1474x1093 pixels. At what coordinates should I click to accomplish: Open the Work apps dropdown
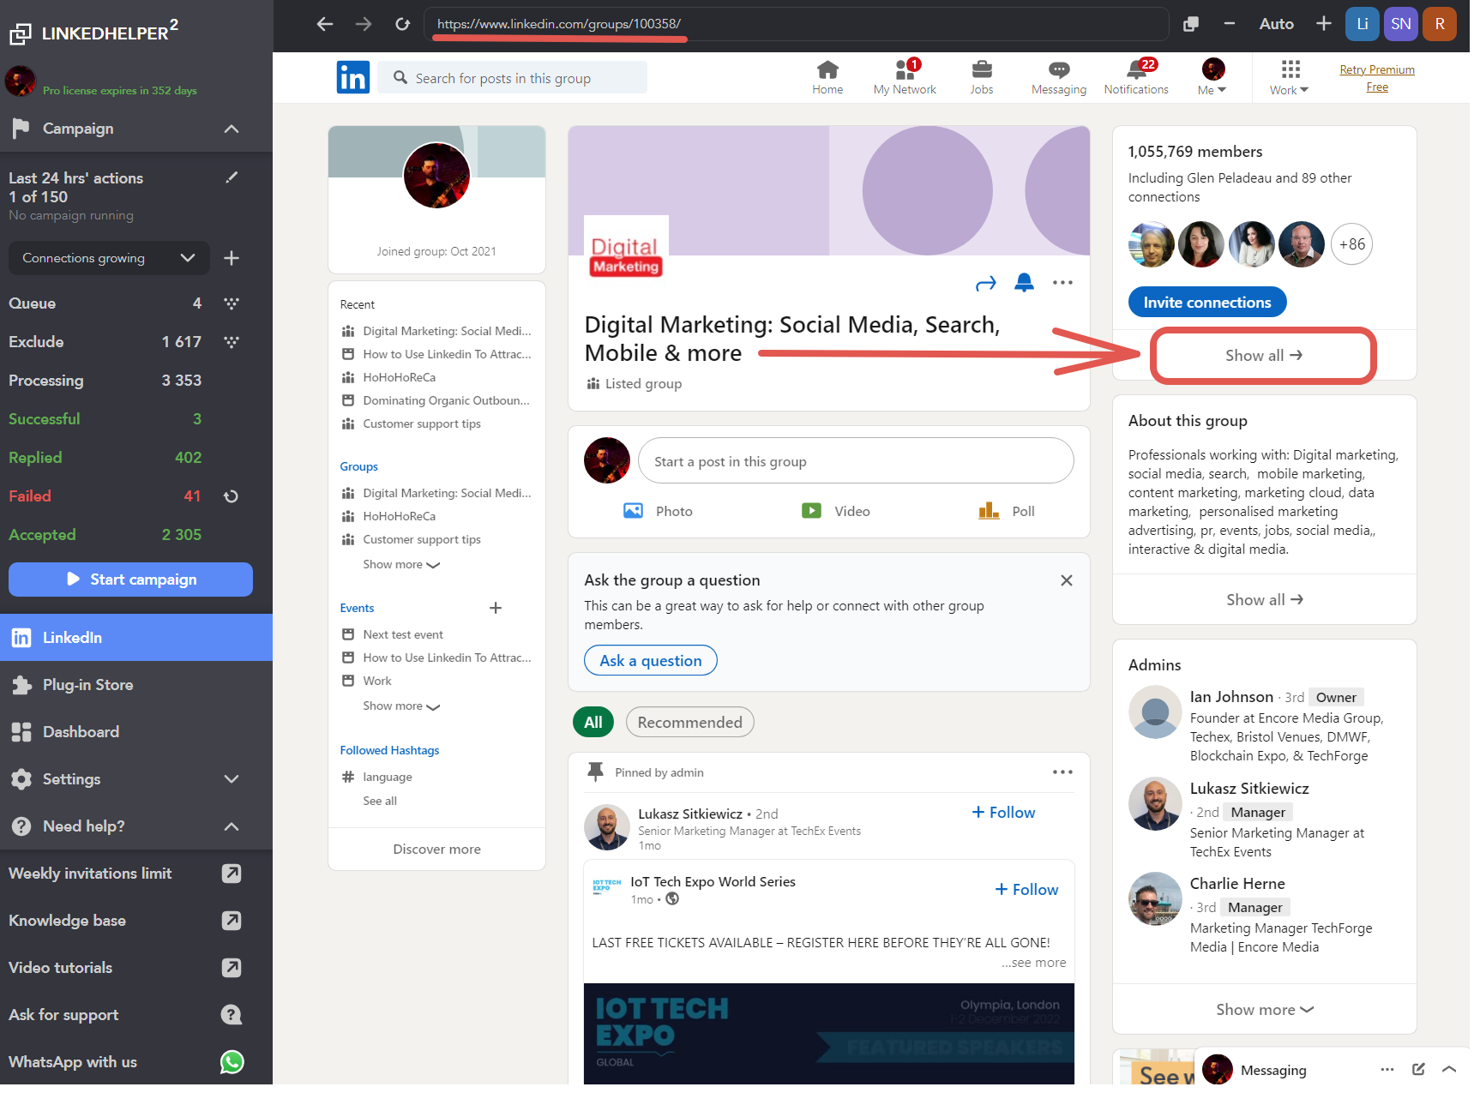point(1289,77)
